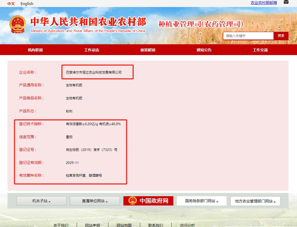Open 通知公告 menu
The width and height of the screenshot is (297, 227).
[204, 50]
